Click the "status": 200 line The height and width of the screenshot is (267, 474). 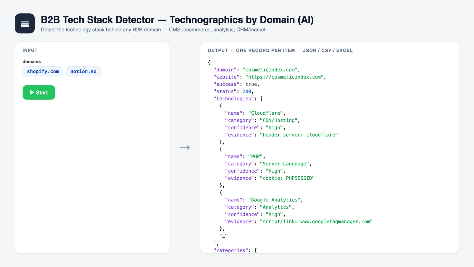234,91
